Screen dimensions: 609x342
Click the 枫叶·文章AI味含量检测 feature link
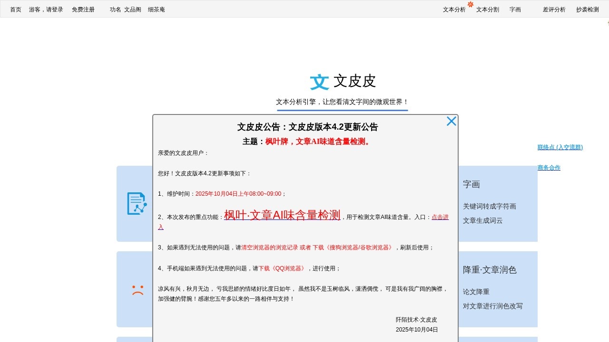coord(282,215)
